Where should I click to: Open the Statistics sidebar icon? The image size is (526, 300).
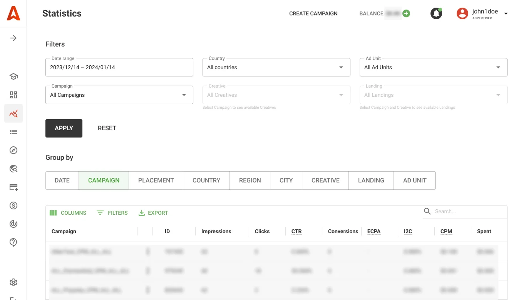coord(13,113)
